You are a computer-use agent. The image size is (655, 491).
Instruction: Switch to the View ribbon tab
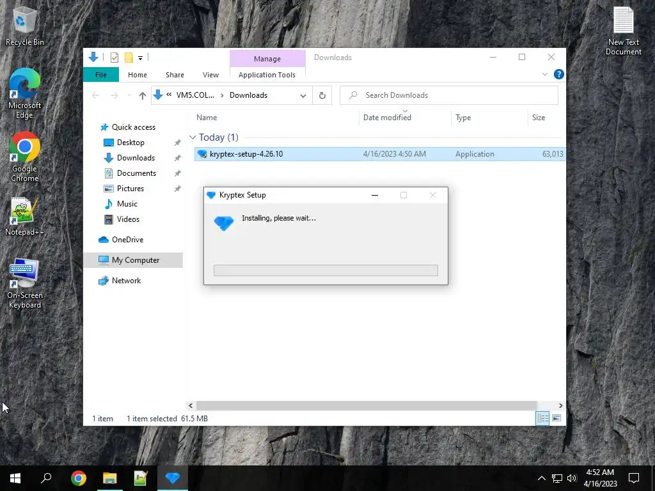click(210, 75)
